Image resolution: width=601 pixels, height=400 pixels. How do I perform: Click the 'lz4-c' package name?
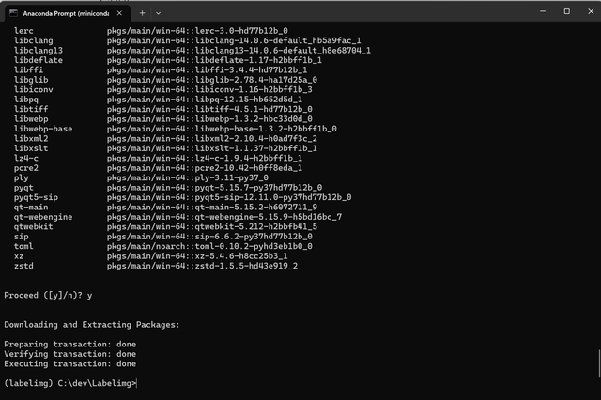click(26, 158)
